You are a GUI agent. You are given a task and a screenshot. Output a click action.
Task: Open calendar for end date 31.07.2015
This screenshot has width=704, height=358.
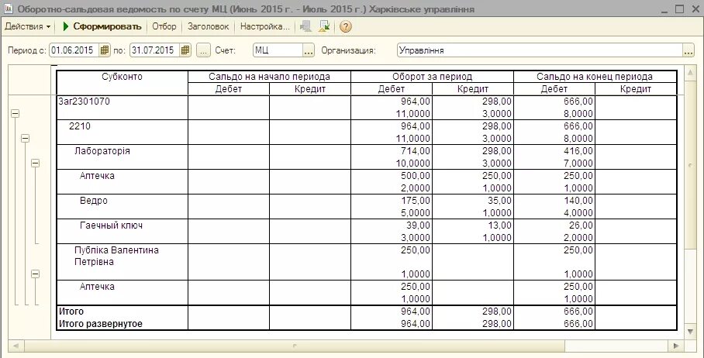(x=185, y=50)
